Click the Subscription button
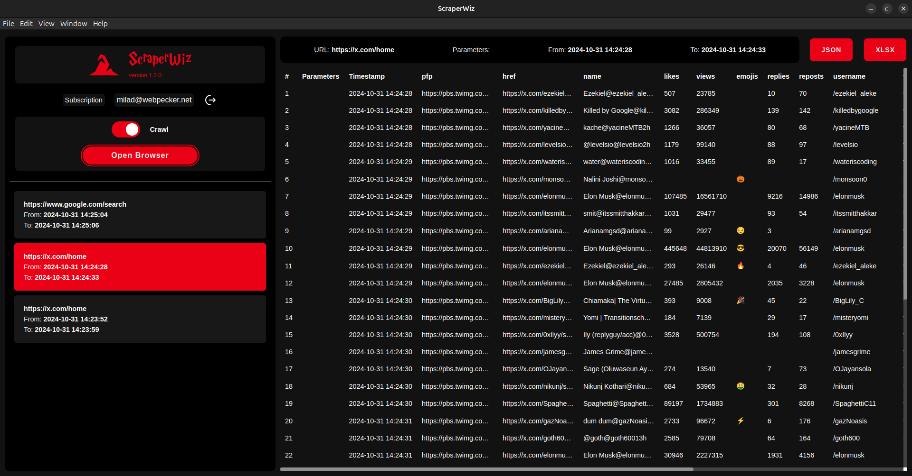Image resolution: width=912 pixels, height=476 pixels. 84,100
